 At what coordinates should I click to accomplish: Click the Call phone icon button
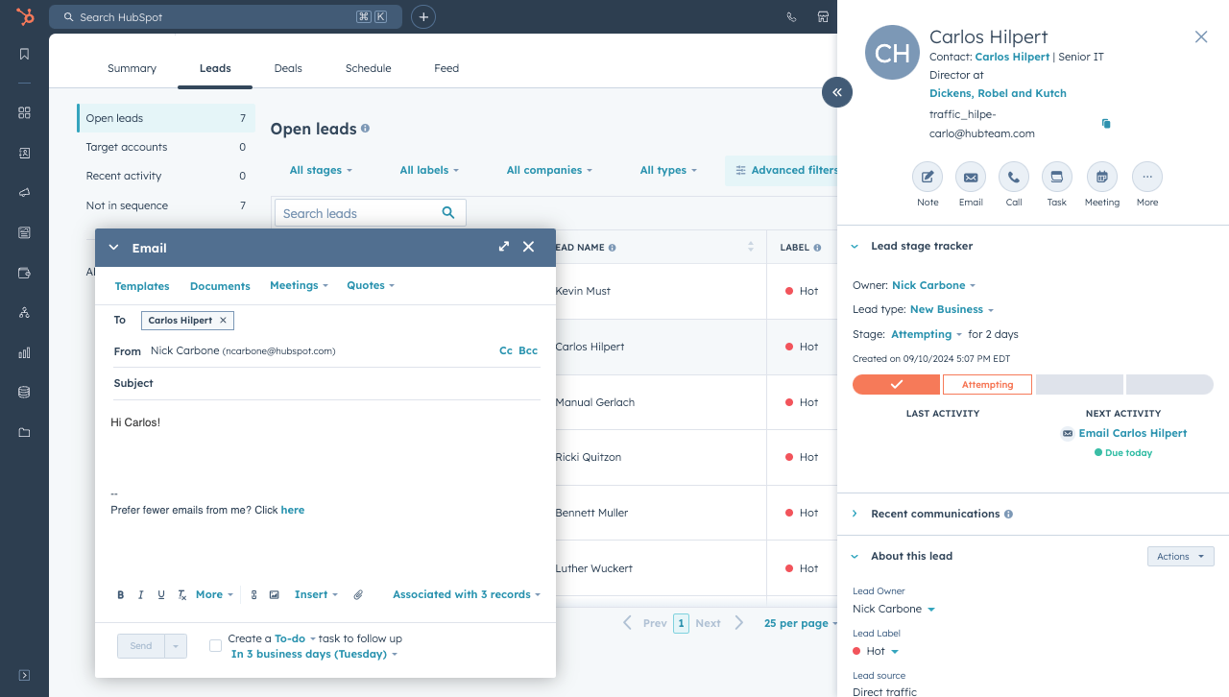1013,178
